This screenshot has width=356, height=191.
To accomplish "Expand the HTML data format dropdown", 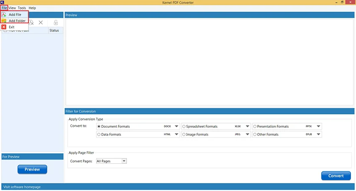I will (176, 134).
